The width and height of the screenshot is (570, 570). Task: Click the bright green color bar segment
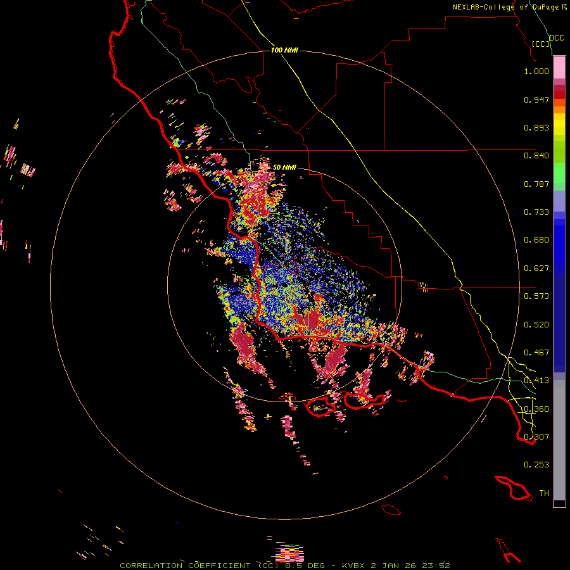pyautogui.click(x=559, y=173)
